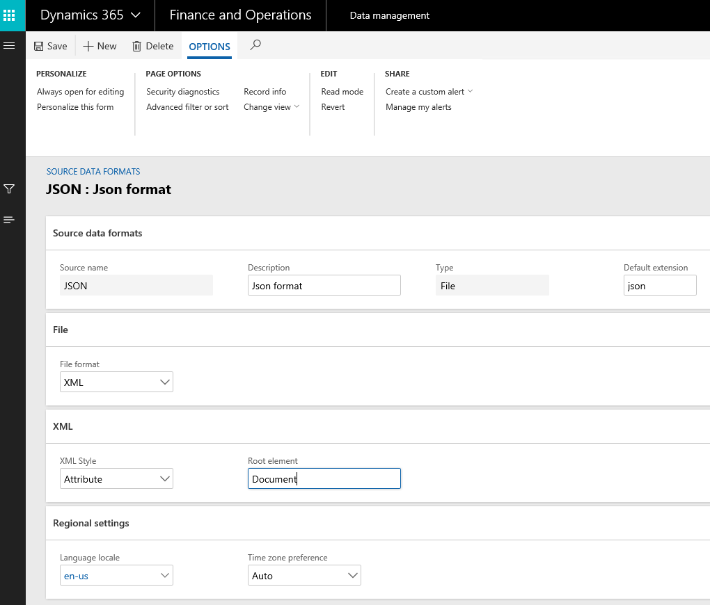This screenshot has height=605, width=710.
Task: Open the filter pane funnel icon
Action: 10,189
